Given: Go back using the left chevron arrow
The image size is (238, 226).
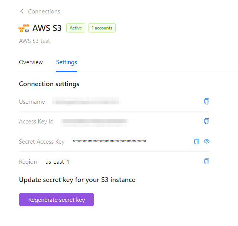Looking at the screenshot, I should [x=22, y=11].
